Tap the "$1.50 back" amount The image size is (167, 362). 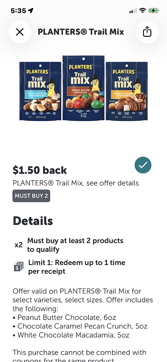point(40,170)
